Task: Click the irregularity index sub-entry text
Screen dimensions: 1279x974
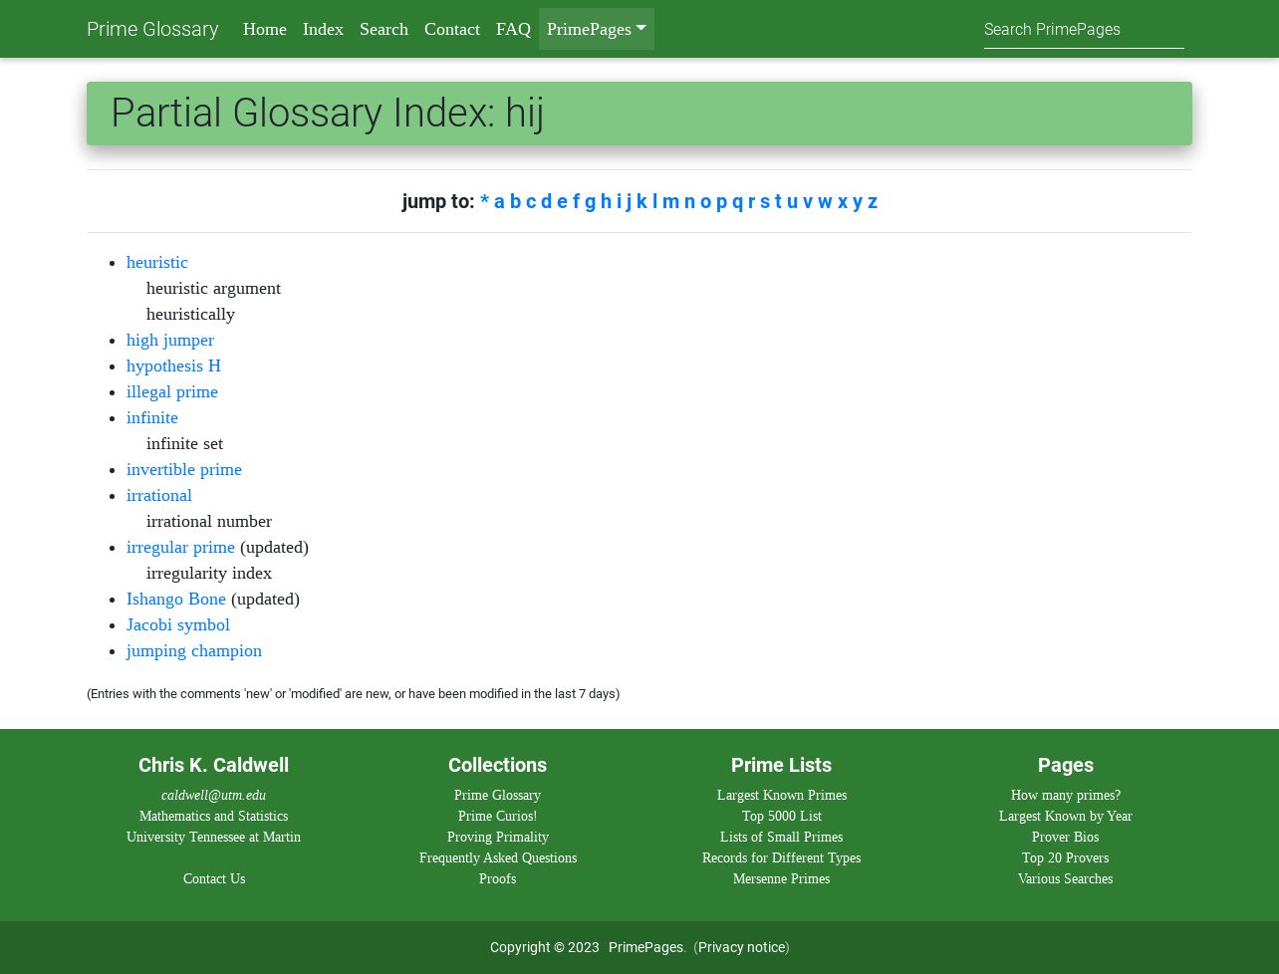Action: pos(209,573)
